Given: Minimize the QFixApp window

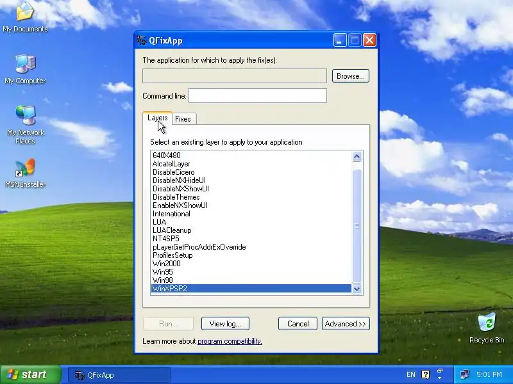Looking at the screenshot, I should pyautogui.click(x=340, y=40).
